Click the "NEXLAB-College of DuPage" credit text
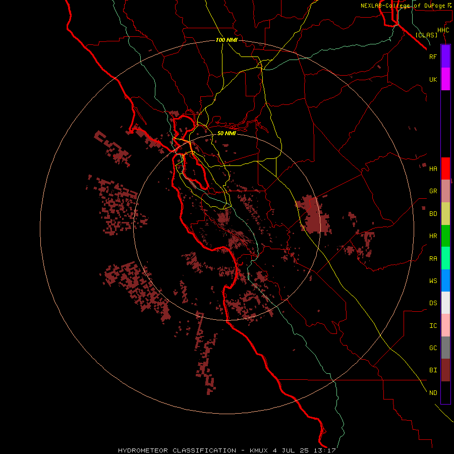Viewport: 454px width, 454px height. tap(403, 6)
